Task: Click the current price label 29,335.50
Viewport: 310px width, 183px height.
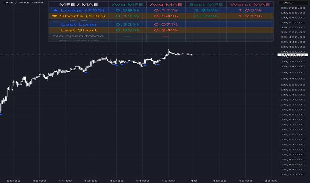Action: (293, 55)
